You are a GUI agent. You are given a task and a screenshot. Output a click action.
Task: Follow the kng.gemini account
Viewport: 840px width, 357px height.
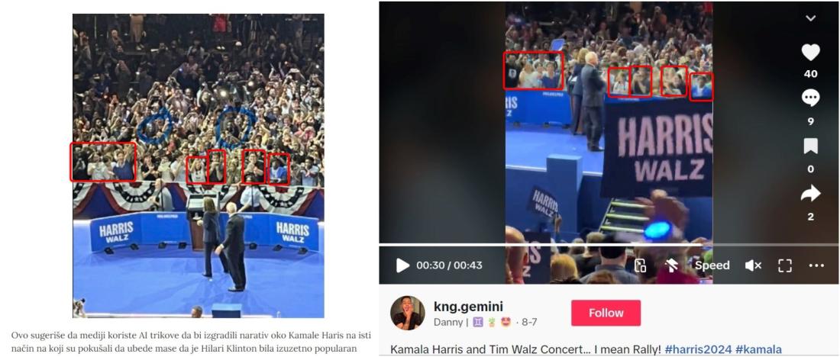(606, 313)
